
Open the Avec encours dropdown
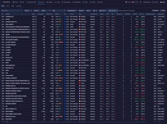113,11
